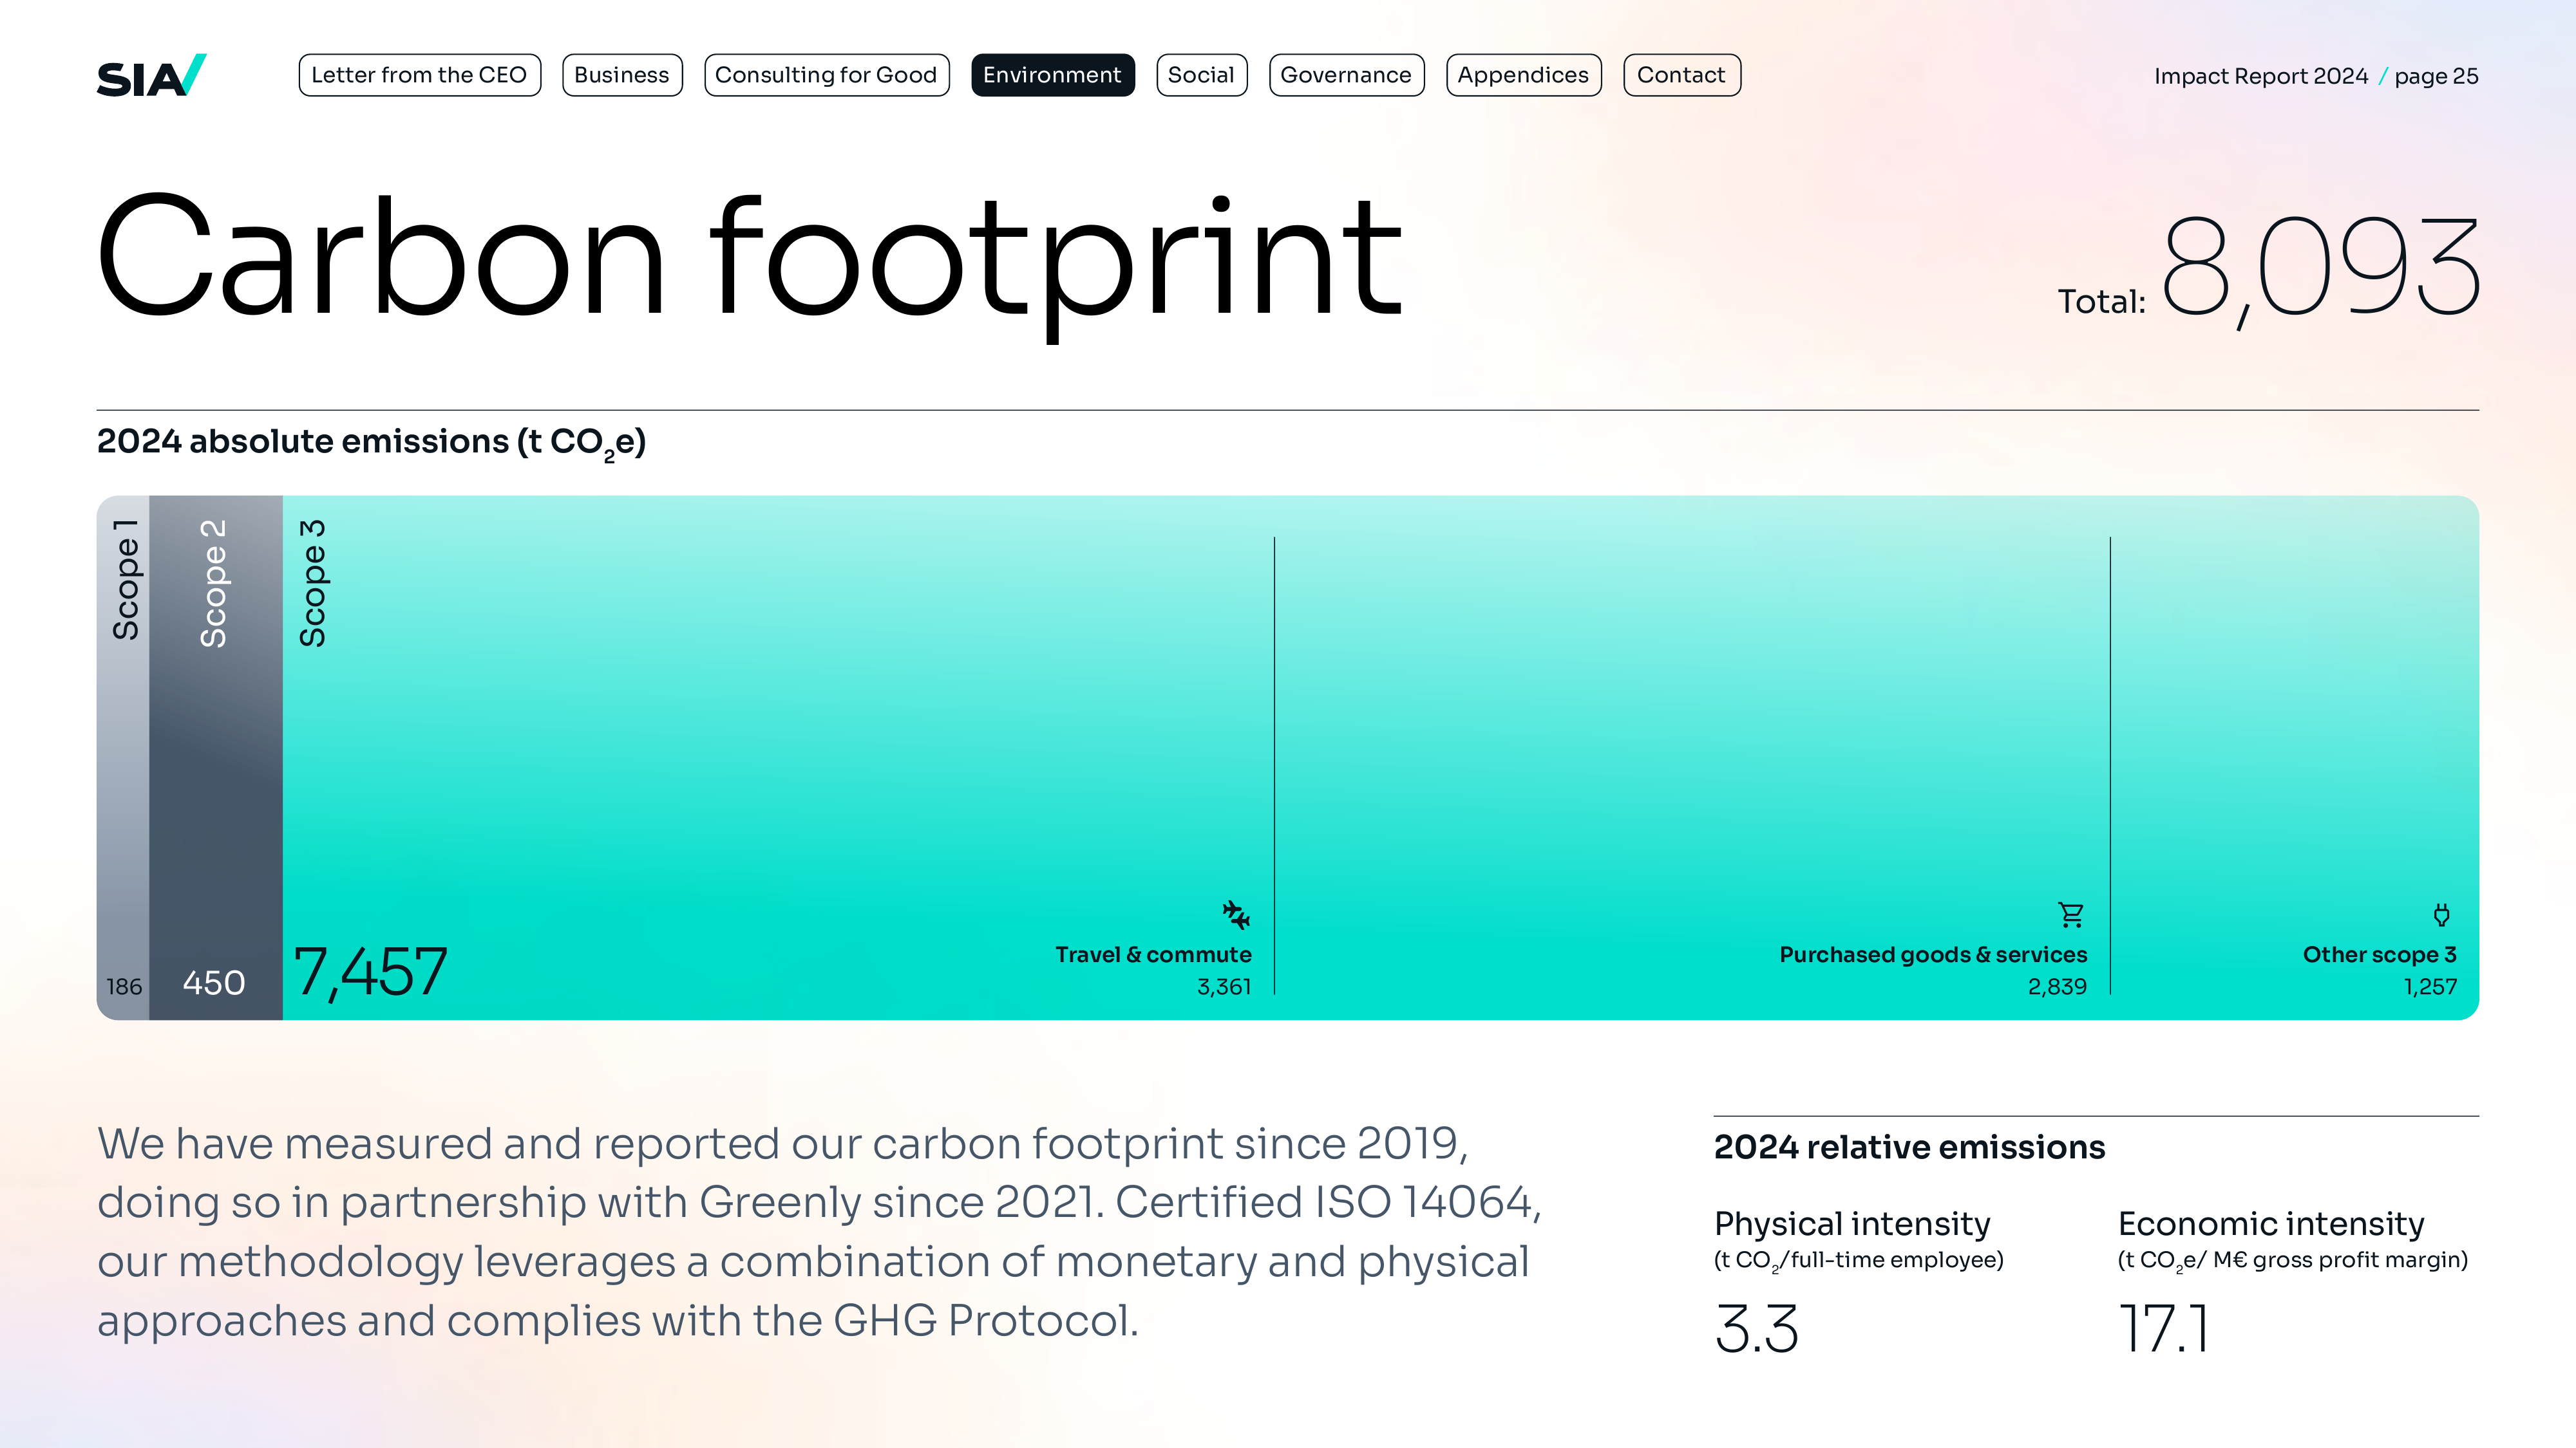The width and height of the screenshot is (2576, 1448).
Task: Click the Total: label
Action: click(2101, 301)
